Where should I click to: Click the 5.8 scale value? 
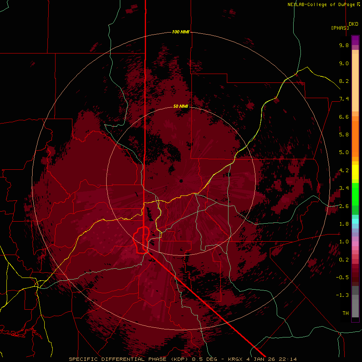344,135
